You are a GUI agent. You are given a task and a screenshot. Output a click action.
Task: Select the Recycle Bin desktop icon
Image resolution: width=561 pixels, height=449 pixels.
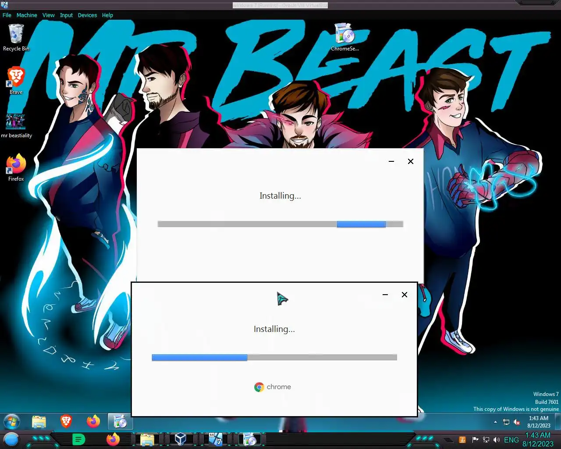pos(16,38)
